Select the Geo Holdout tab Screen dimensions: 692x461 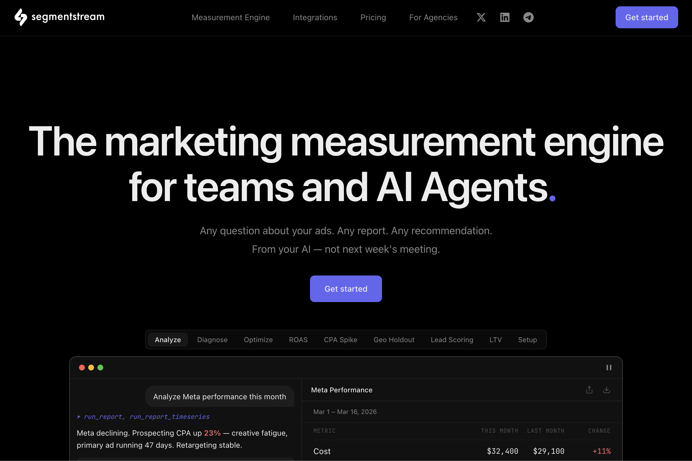[x=394, y=340]
